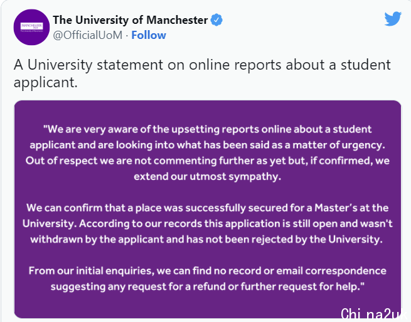The image size is (411, 322).
Task: Open the University of Manchester profile avatar
Action: coord(31,28)
